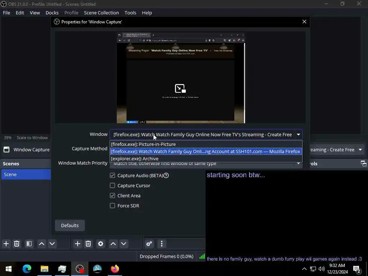This screenshot has height=276, width=368.
Task: Click the Window Capture source icon in toolbar
Action: pyautogui.click(x=6, y=149)
